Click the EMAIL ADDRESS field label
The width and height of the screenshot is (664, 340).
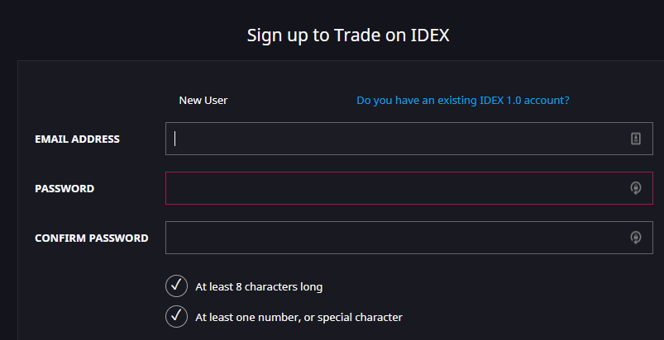[77, 139]
